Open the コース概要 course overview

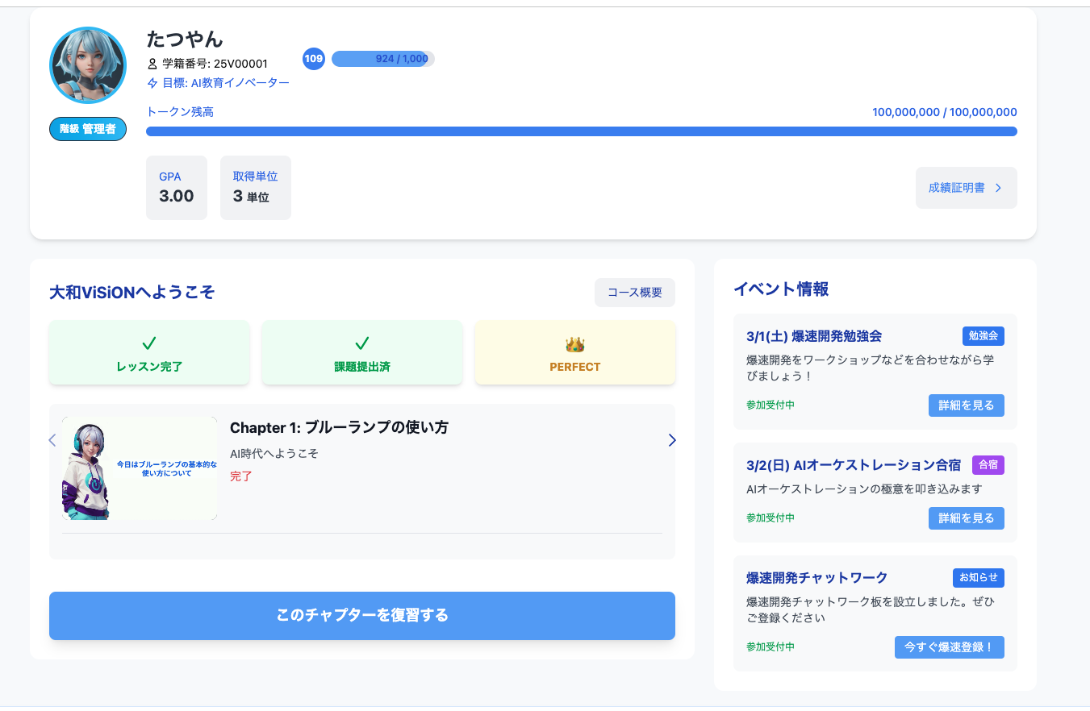[x=634, y=293]
